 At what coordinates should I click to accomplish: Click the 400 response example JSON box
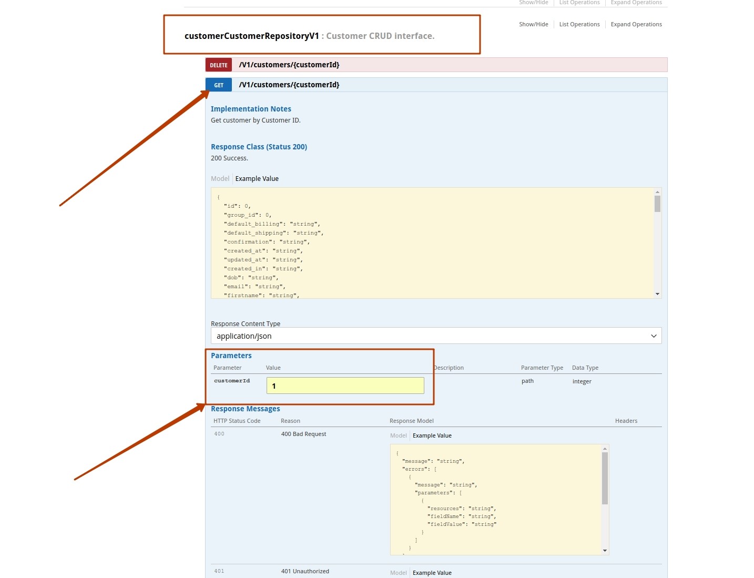click(494, 500)
